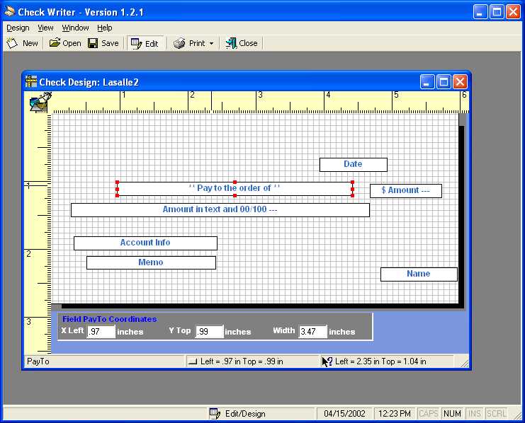Open the View menu
The image size is (525, 423).
(x=45, y=28)
